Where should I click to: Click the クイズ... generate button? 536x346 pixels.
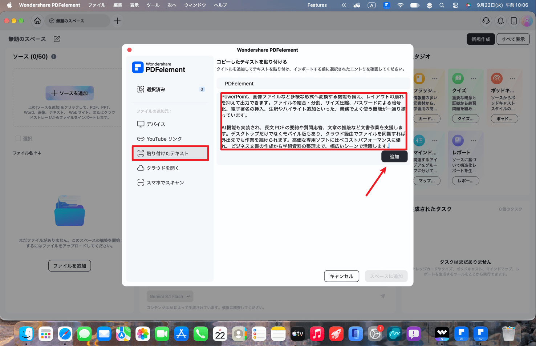coord(466,118)
